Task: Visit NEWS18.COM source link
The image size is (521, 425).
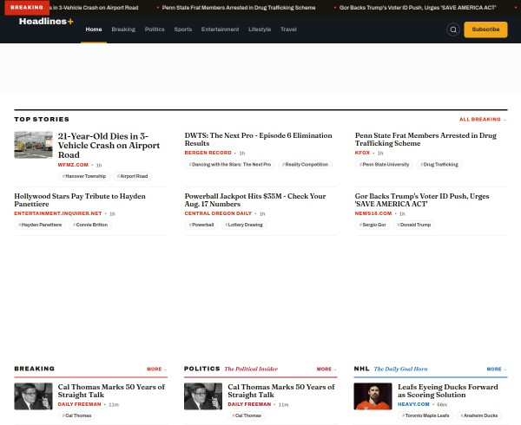Action: [x=373, y=213]
